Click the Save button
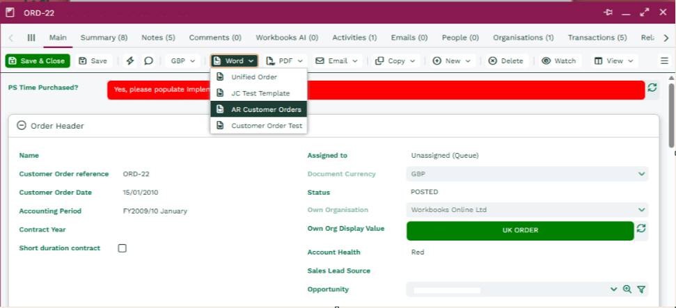The width and height of the screenshot is (676, 308). coord(93,60)
